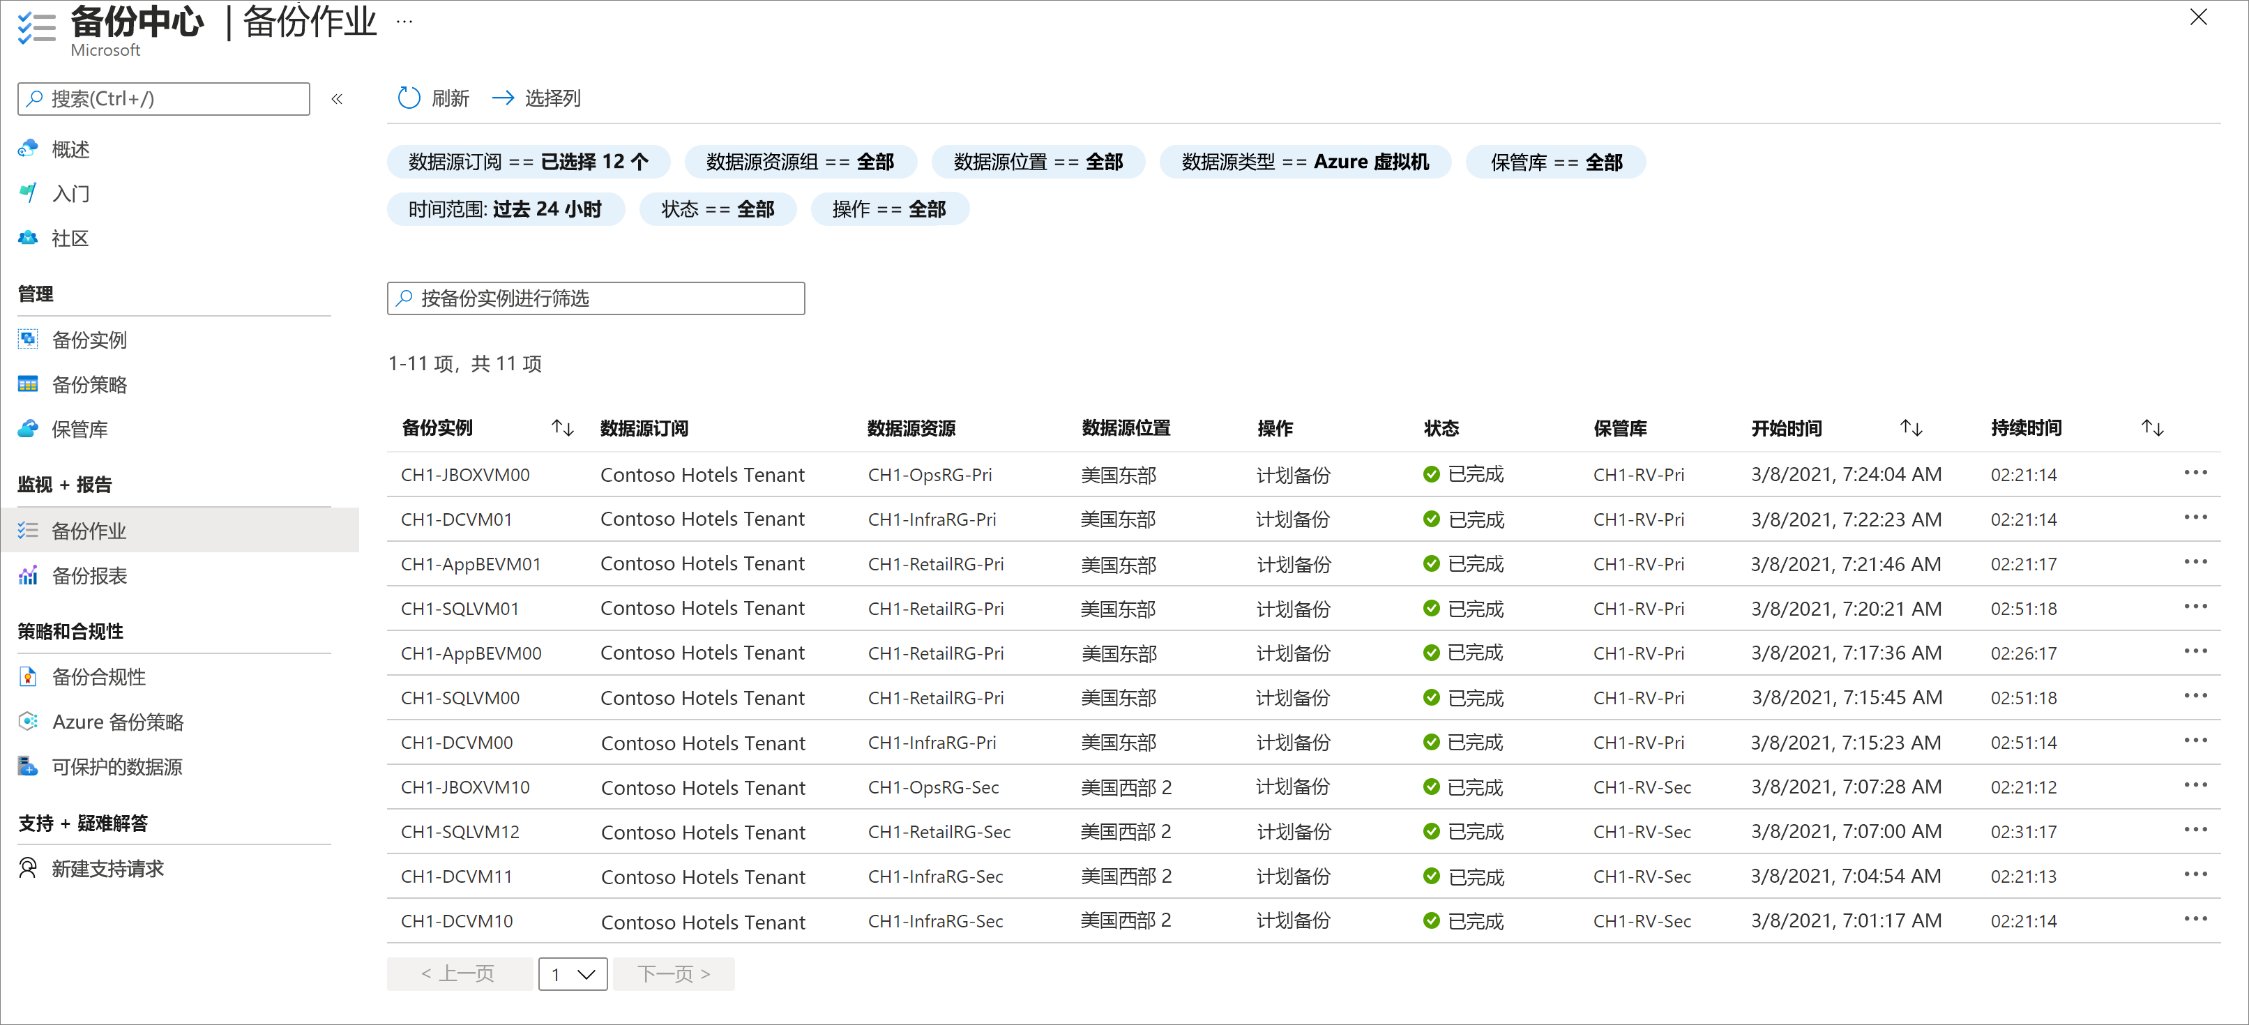Click the 可保护的数据源 icon

point(28,766)
